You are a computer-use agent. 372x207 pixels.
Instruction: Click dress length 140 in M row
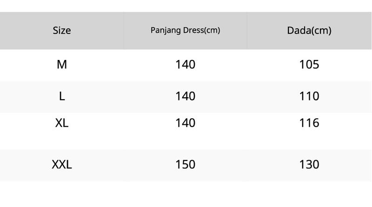[x=185, y=65]
